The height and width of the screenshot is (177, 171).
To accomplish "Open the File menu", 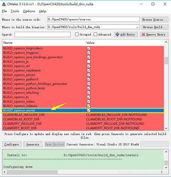I will click(4, 11).
